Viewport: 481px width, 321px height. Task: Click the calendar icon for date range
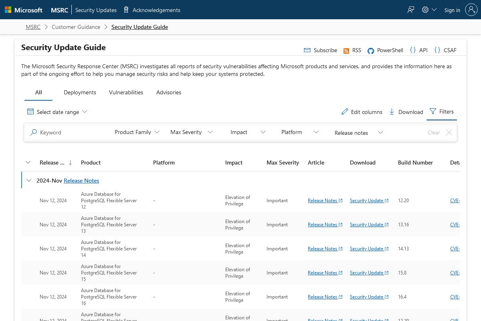coord(30,112)
